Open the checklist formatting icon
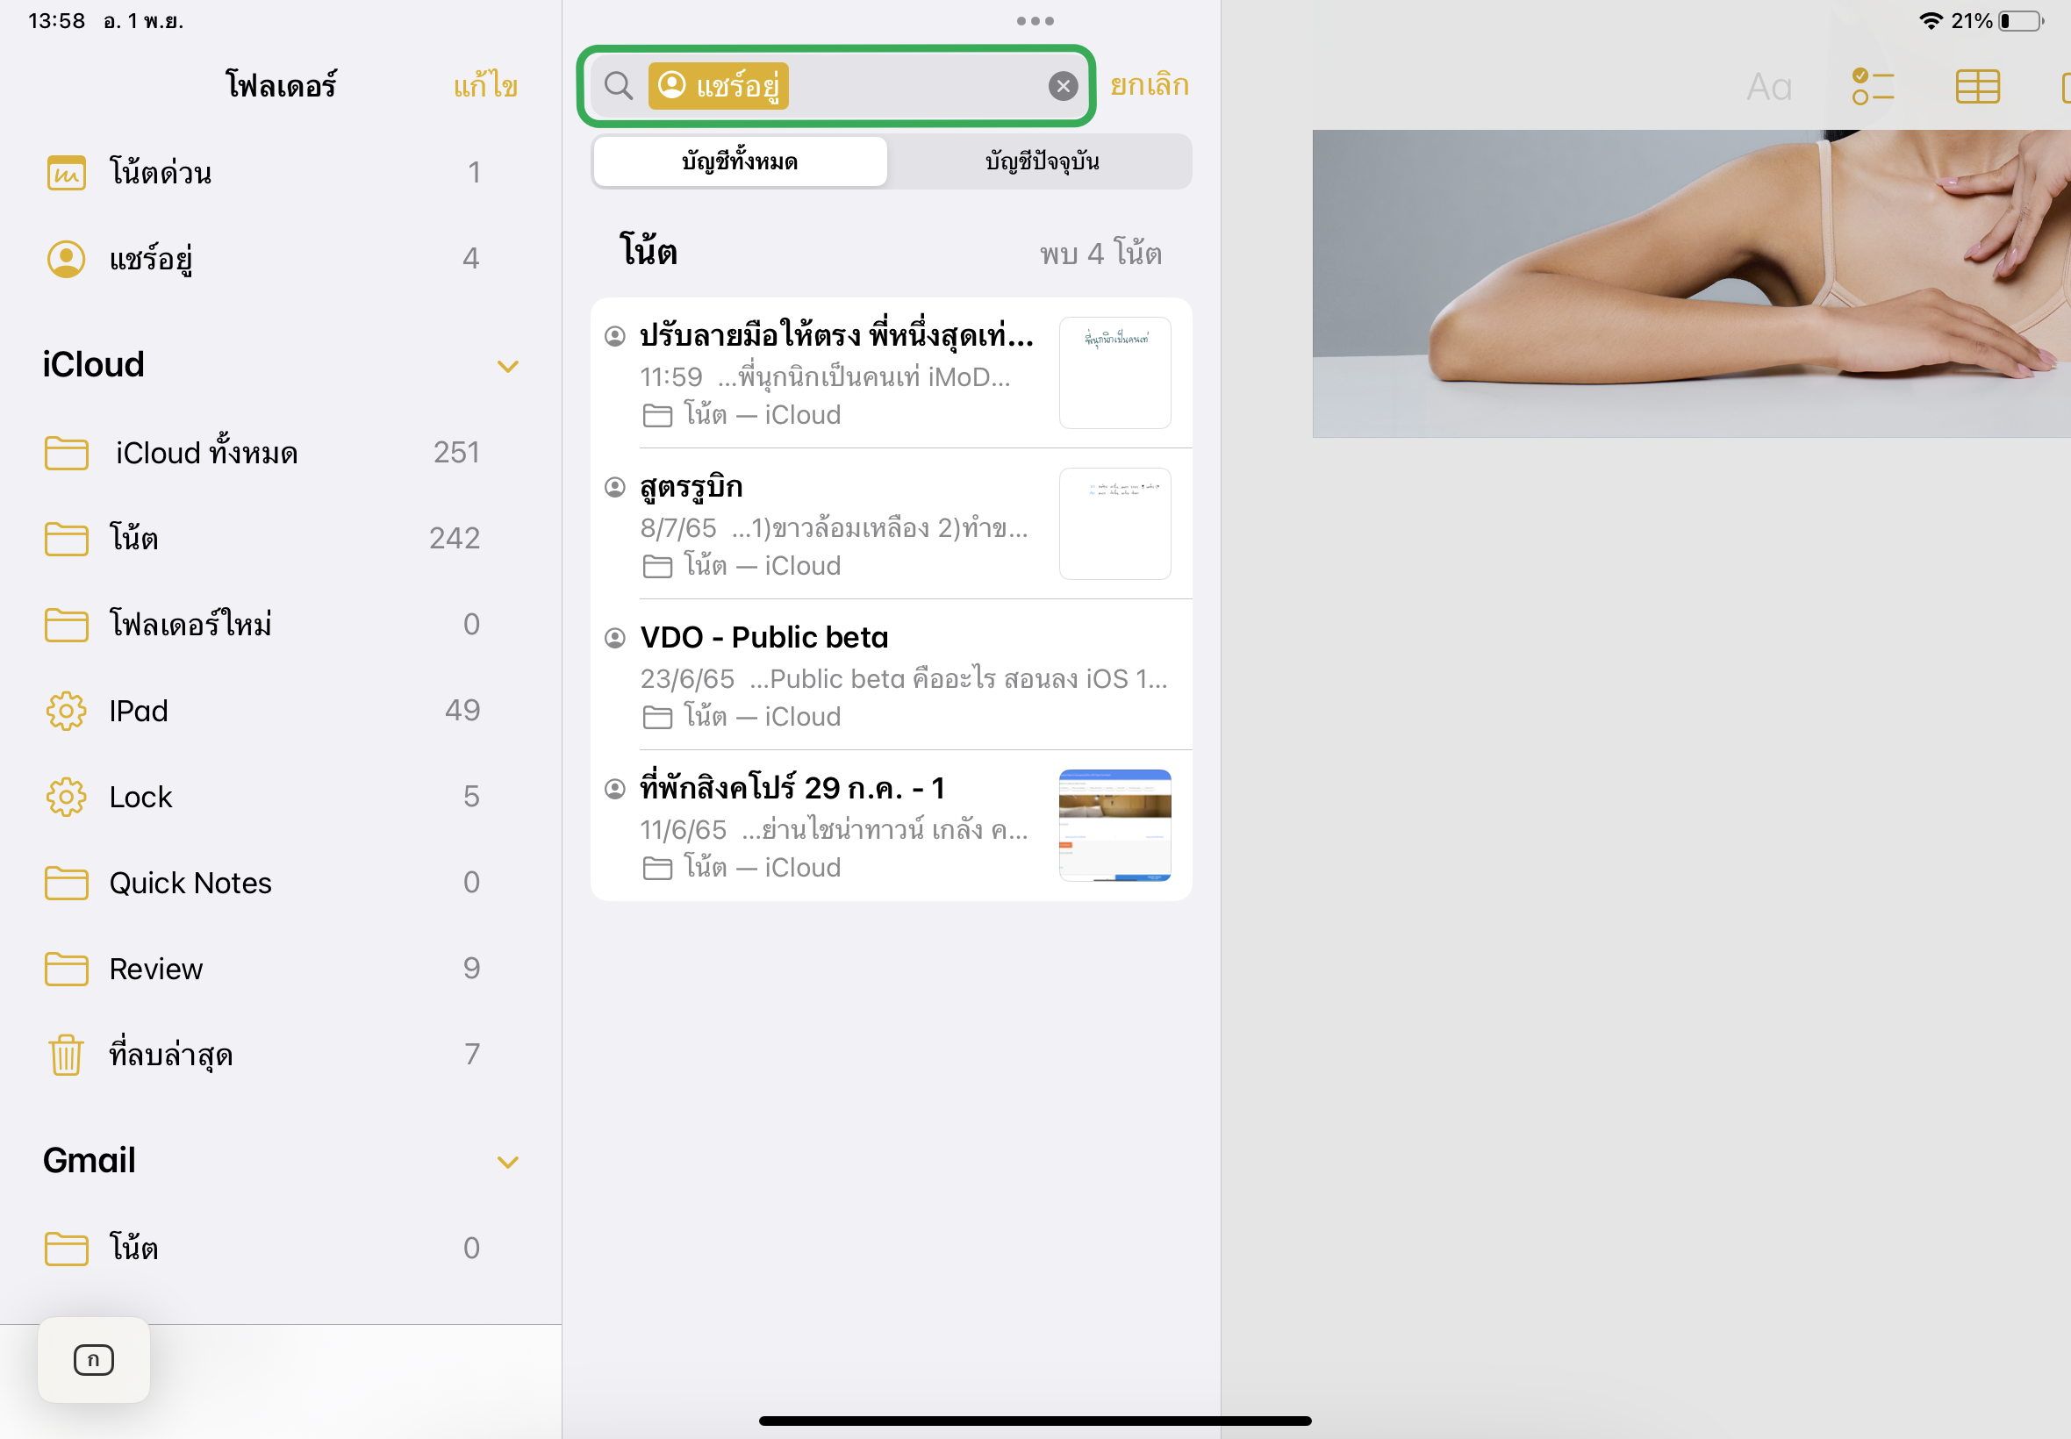 1873,87
